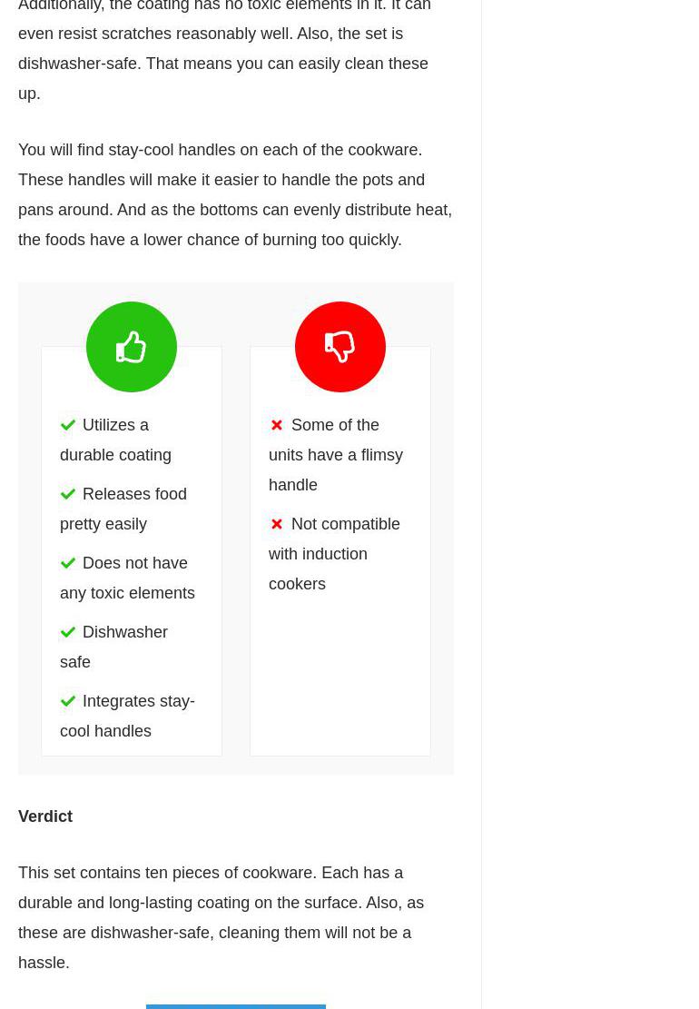Image resolution: width=699 pixels, height=1009 pixels.
Task: Click the 'Integrates stay-cool handles' text
Action: point(128,716)
